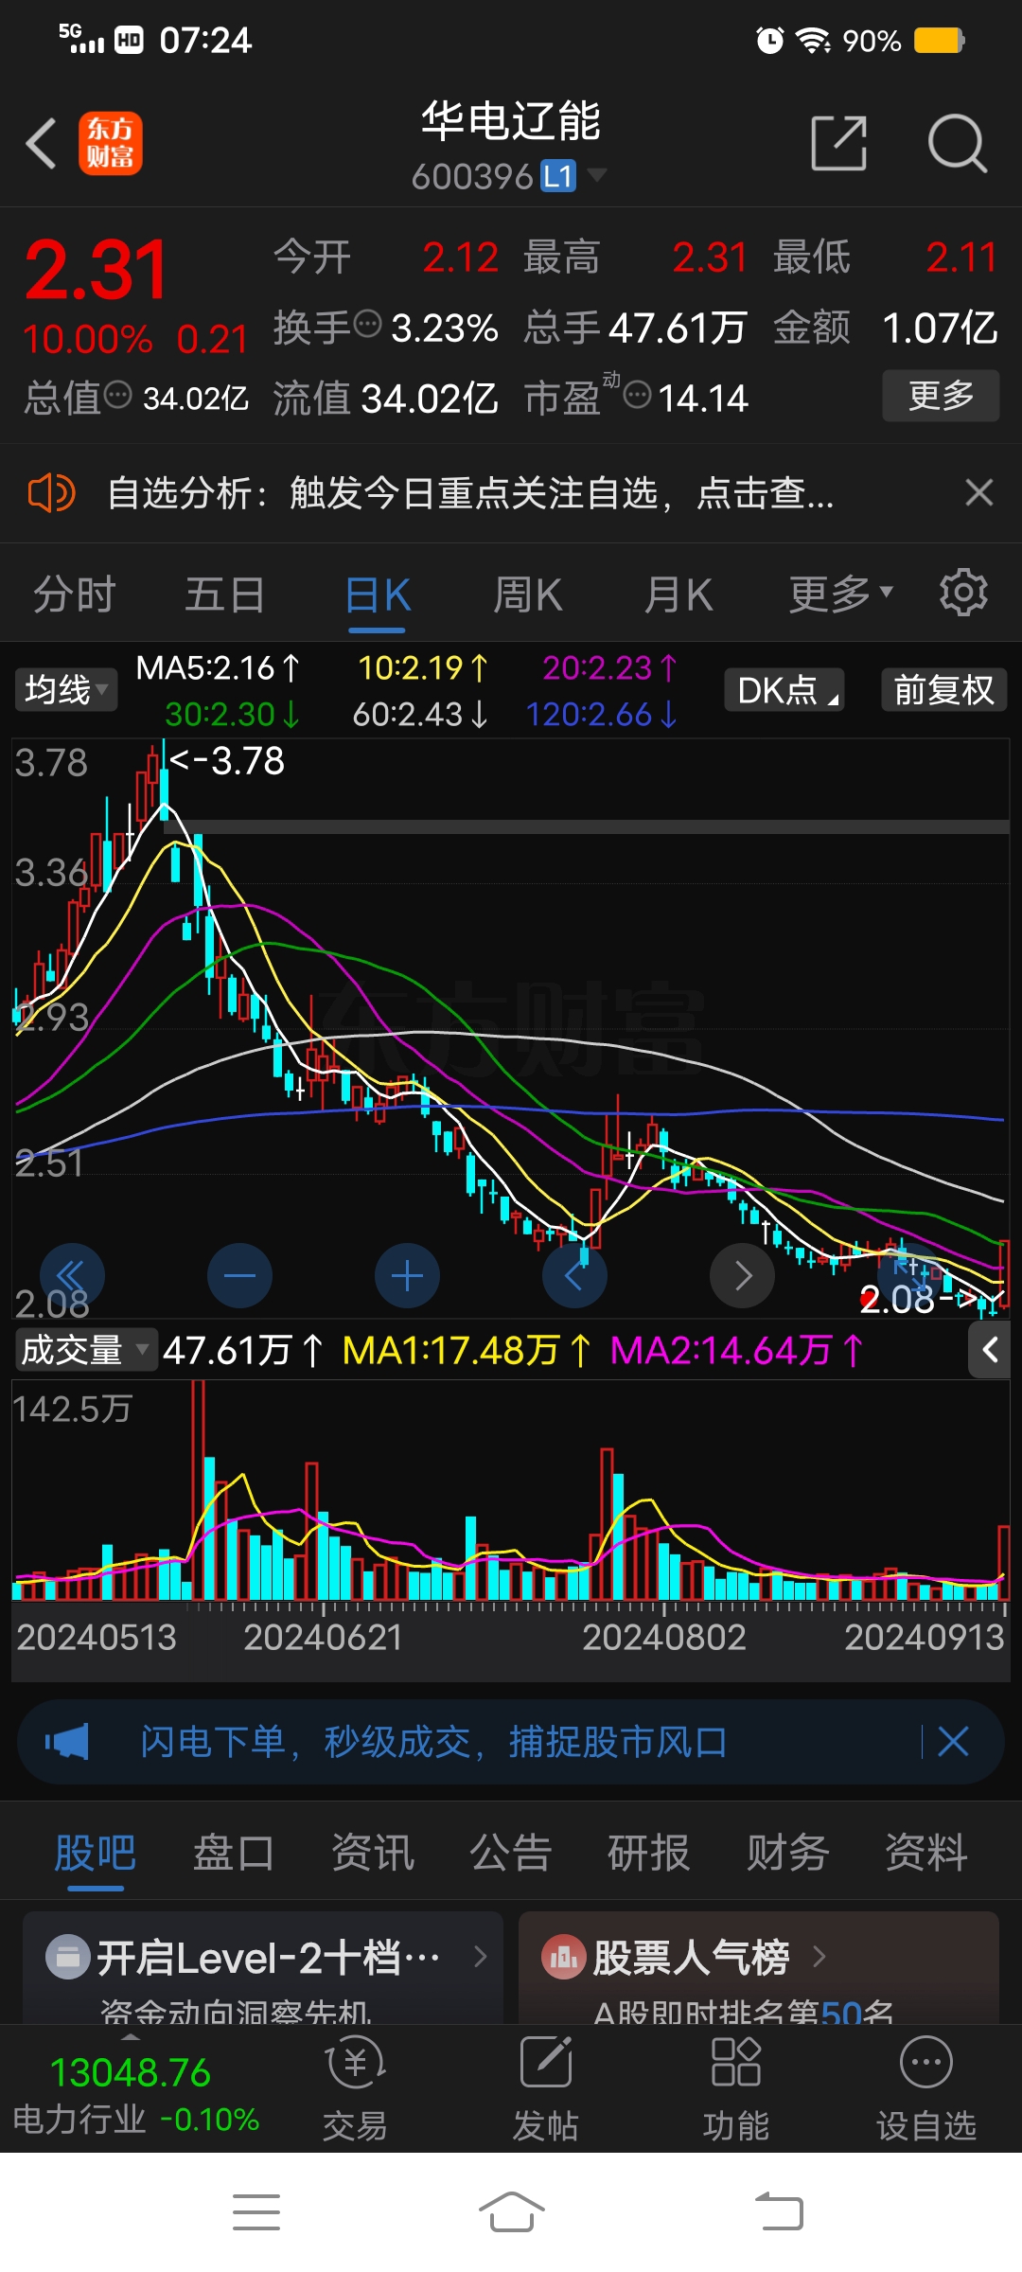Tap the speaker icon beside 自选分析
Screen dimensions: 1022x2272
coord(51,493)
